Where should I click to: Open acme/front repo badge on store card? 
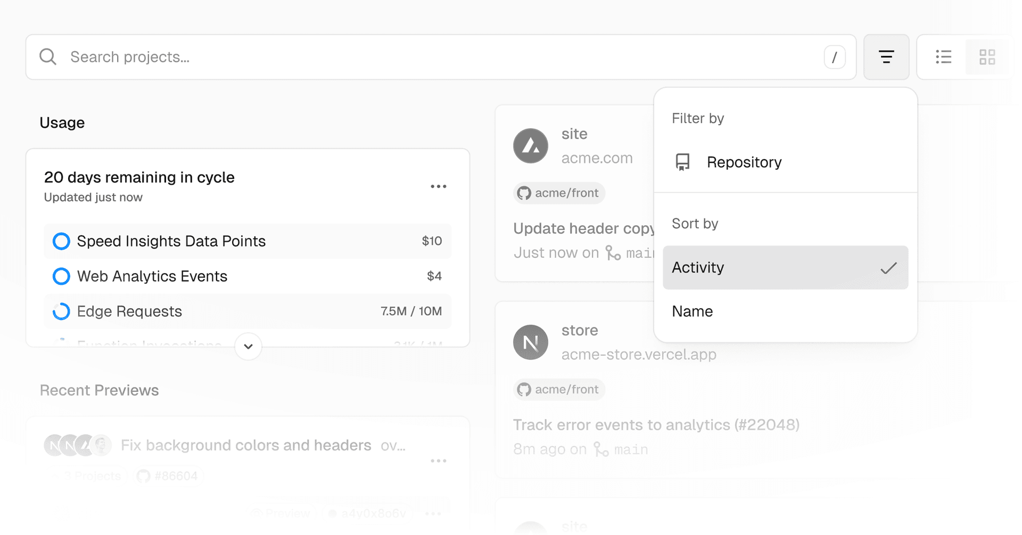click(559, 390)
